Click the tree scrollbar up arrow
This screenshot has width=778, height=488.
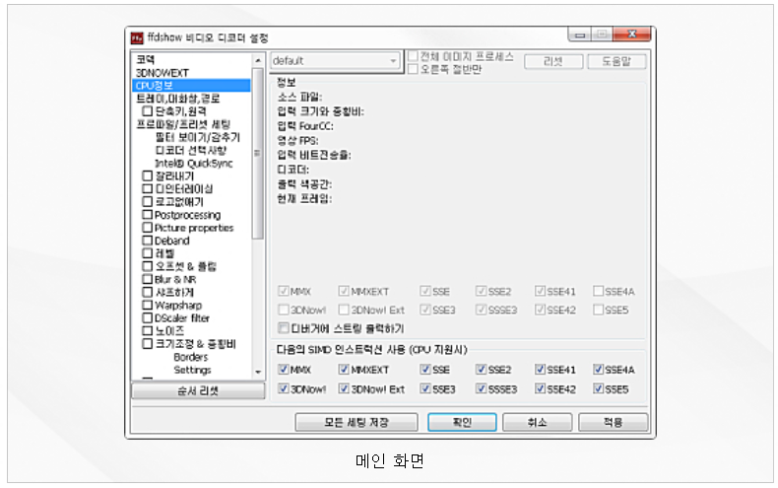[258, 60]
